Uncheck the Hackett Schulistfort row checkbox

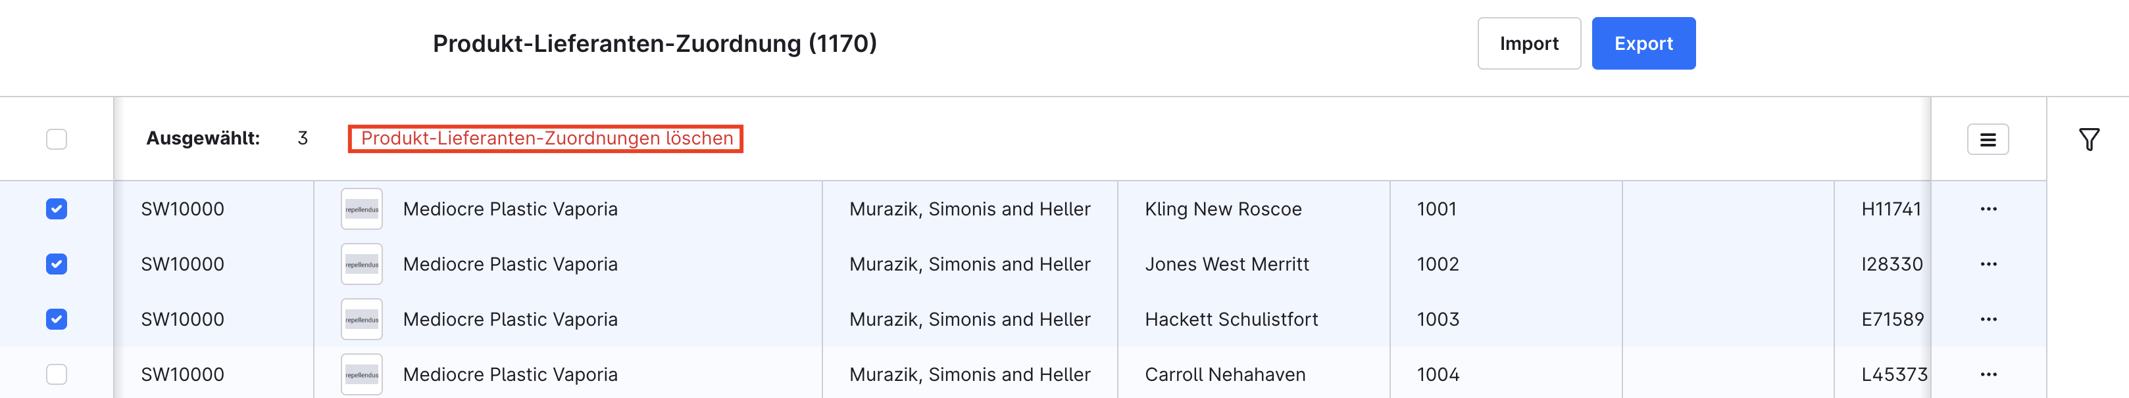coord(56,320)
